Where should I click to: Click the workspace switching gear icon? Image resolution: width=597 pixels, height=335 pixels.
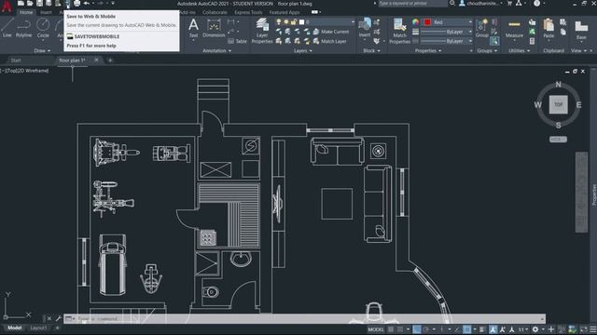535,329
